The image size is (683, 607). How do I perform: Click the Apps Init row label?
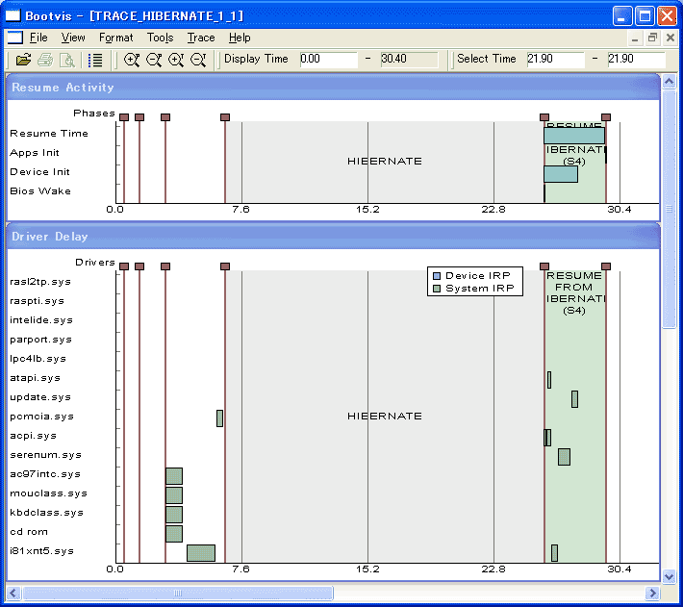(35, 153)
